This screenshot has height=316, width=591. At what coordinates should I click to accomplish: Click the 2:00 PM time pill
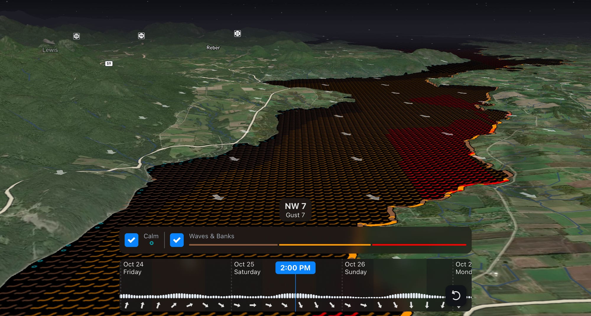tap(295, 268)
